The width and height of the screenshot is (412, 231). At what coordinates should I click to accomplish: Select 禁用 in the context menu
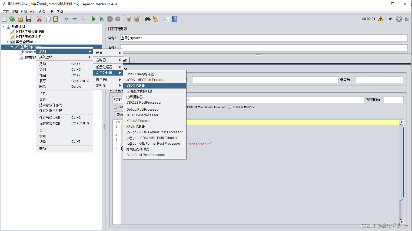(x=64, y=136)
